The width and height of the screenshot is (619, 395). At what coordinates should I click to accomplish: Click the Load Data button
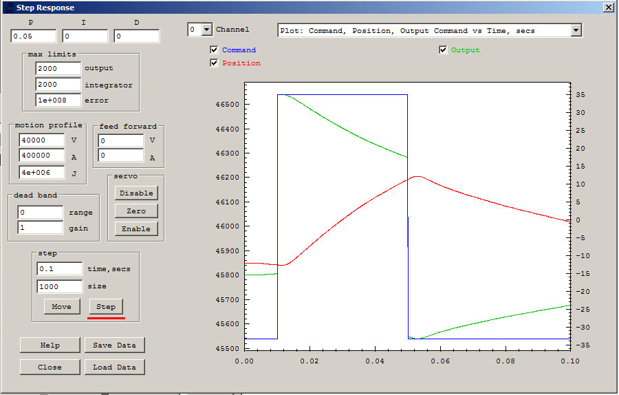(x=114, y=367)
